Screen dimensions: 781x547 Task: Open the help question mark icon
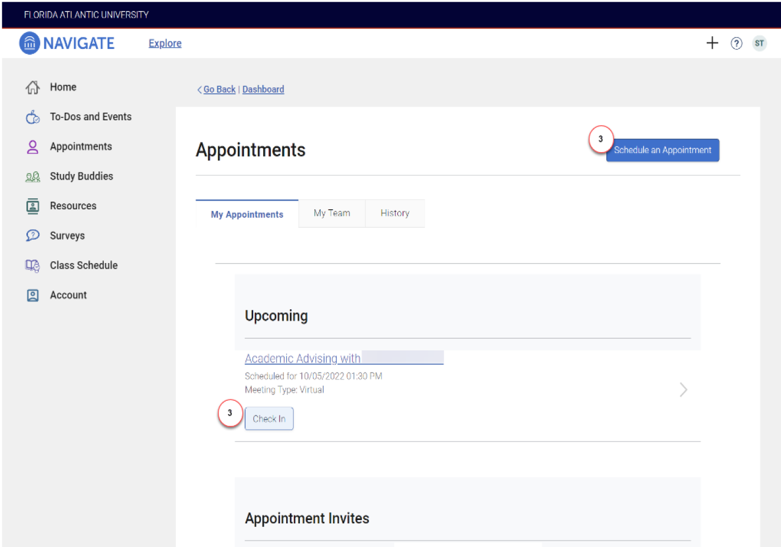tap(736, 43)
